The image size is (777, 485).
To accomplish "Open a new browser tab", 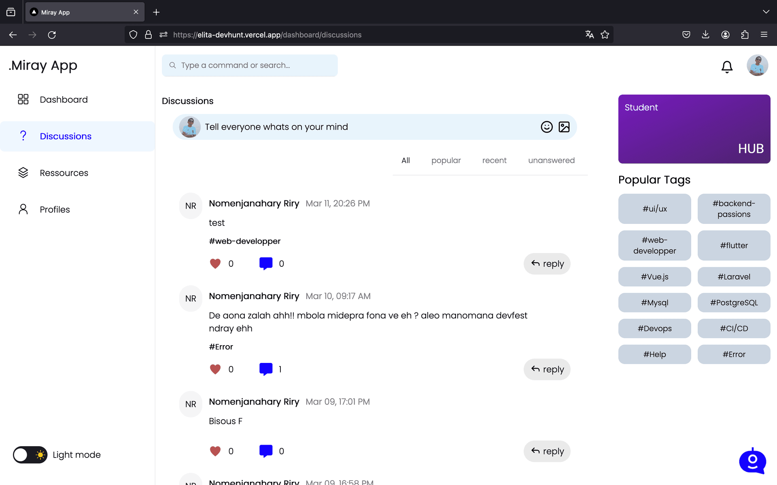I will point(156,12).
